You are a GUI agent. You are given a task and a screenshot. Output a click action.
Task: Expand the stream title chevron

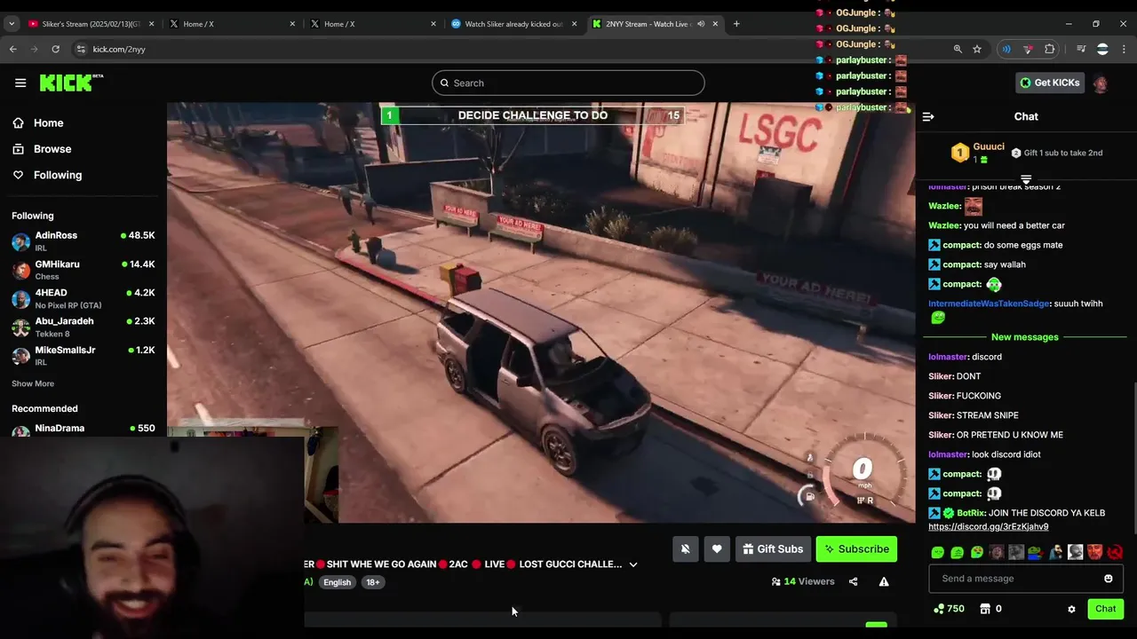(x=633, y=564)
